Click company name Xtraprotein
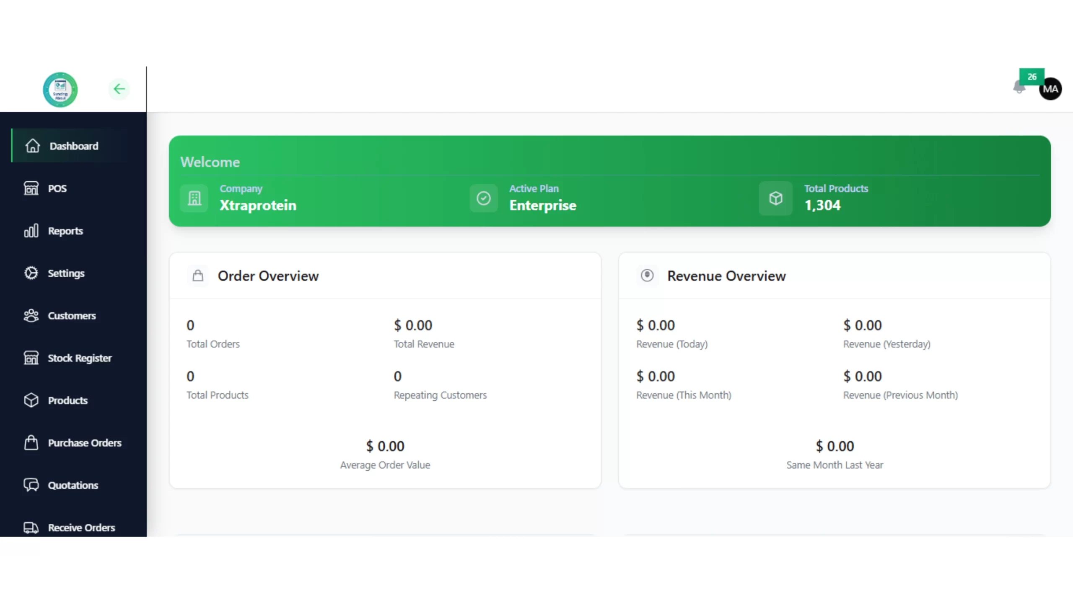Screen dimensions: 1073x603 tap(258, 205)
